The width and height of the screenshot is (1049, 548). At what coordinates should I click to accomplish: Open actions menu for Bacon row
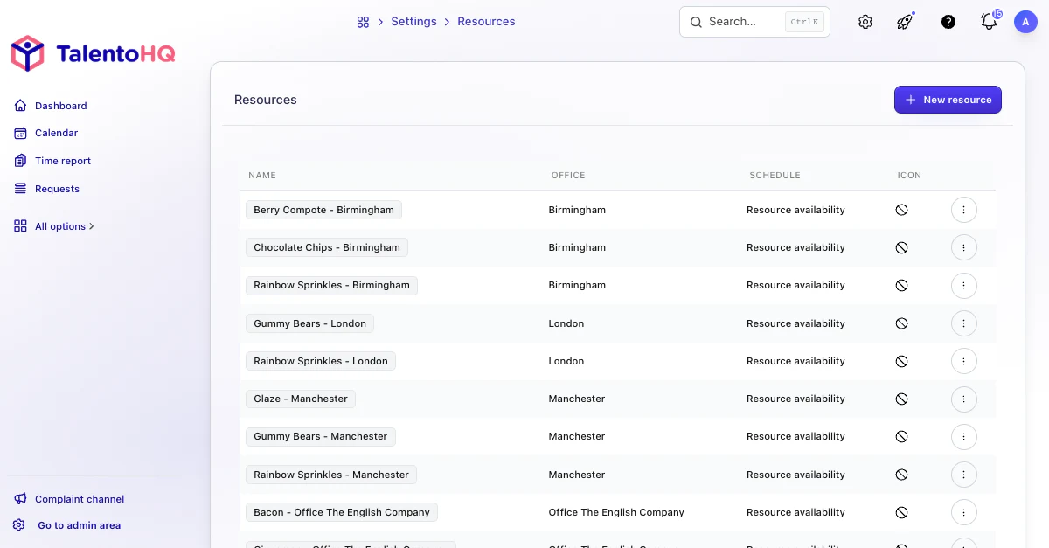(964, 512)
